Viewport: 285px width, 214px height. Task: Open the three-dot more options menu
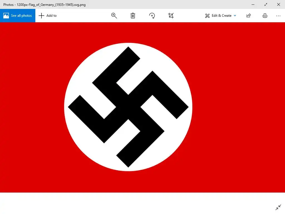(x=278, y=16)
